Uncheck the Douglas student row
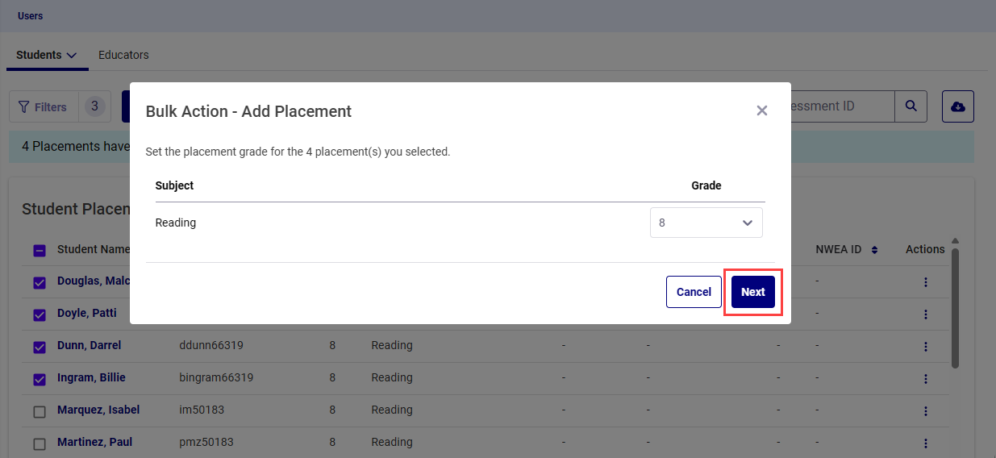This screenshot has width=996, height=458. coord(40,283)
